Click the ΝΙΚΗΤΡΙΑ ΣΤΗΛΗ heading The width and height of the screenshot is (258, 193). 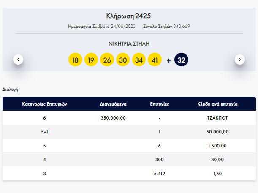click(x=129, y=44)
